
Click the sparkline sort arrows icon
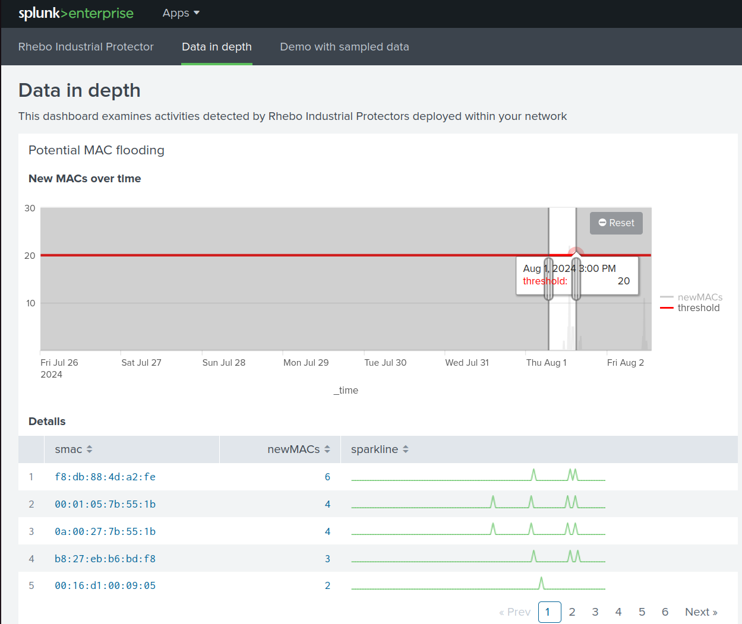[405, 449]
